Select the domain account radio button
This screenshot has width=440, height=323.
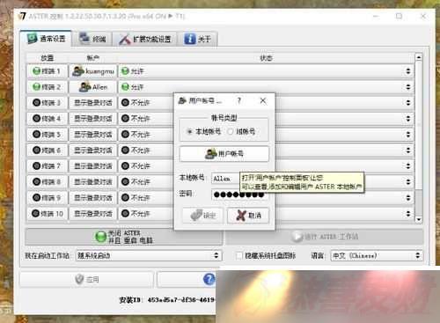tap(231, 132)
